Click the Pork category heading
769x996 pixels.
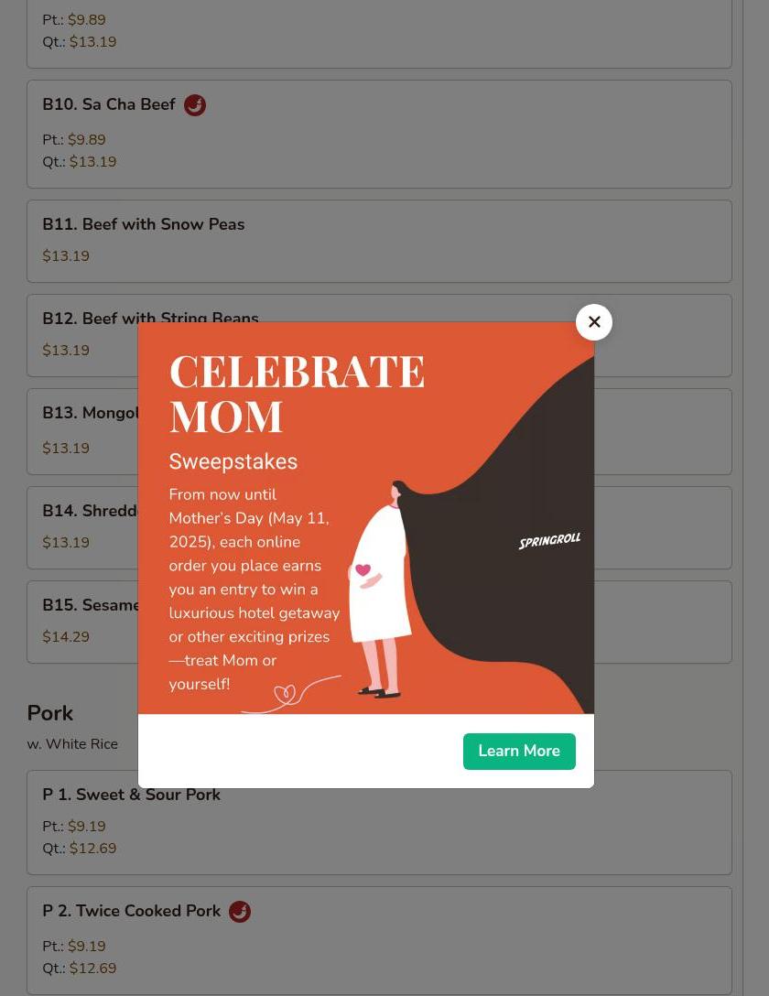point(50,713)
